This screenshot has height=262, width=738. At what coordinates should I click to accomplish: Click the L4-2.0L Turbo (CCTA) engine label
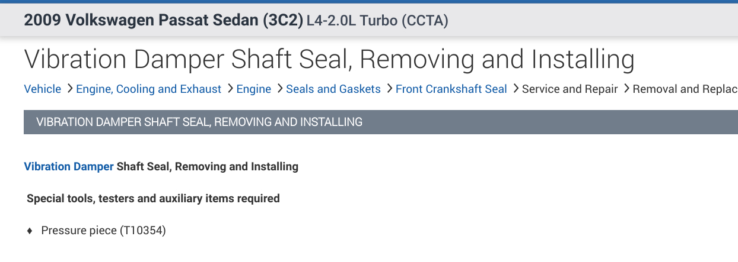click(377, 21)
